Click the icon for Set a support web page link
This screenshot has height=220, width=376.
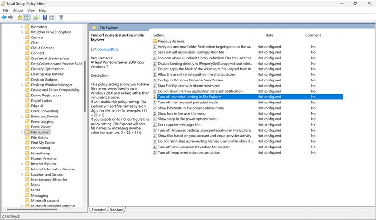(155, 125)
